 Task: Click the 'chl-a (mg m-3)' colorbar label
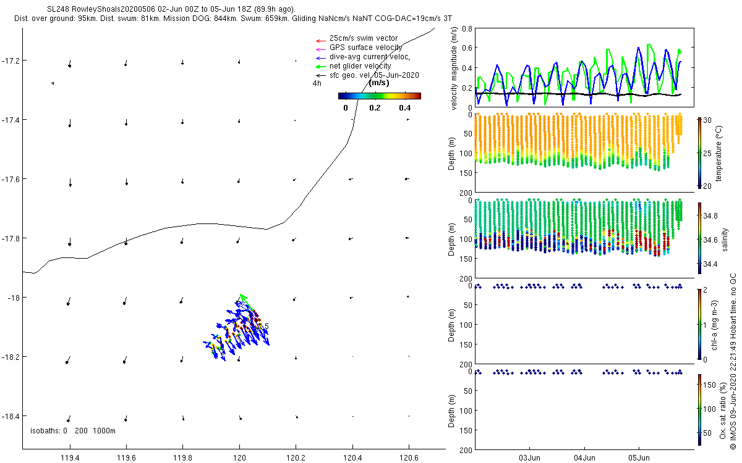tap(715, 324)
